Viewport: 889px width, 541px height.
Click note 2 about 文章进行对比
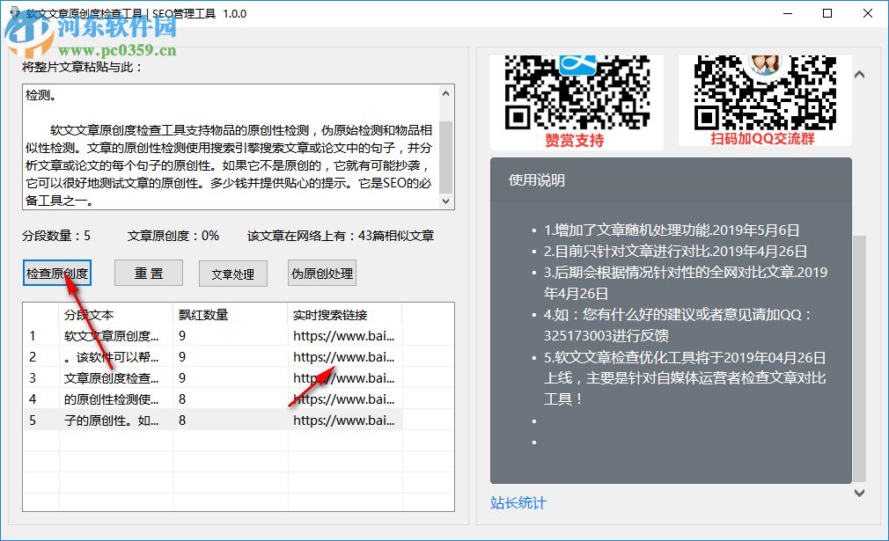675,251
